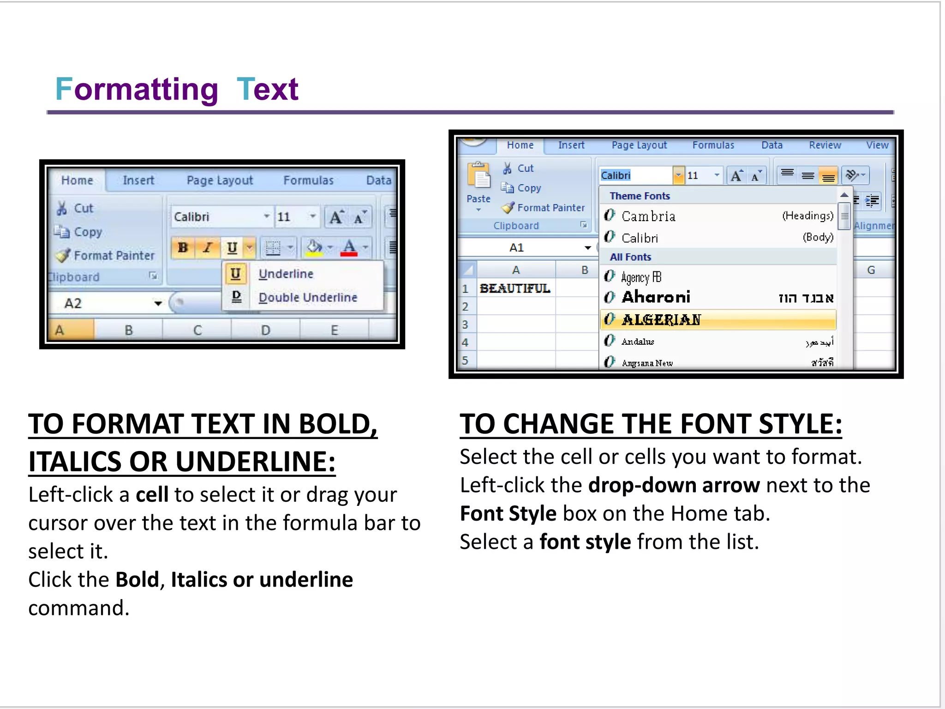Click the Middle Align icon
945x709 pixels.
[808, 175]
